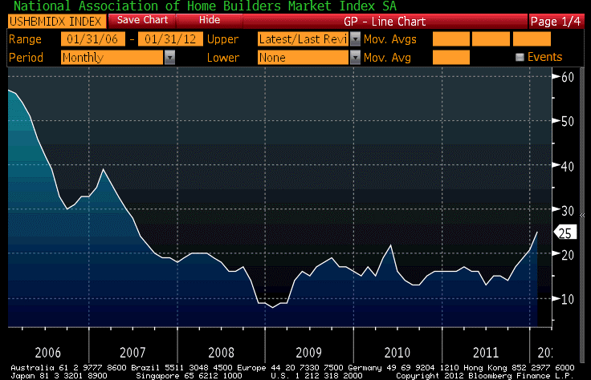
Task: Click the Save Chart button
Action: 142,20
